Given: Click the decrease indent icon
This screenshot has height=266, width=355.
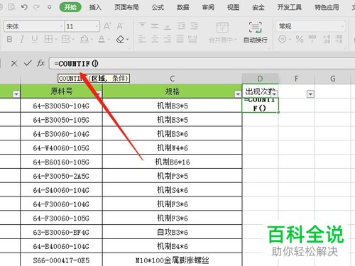Looking at the screenshot, I should pyautogui.click(x=182, y=26).
